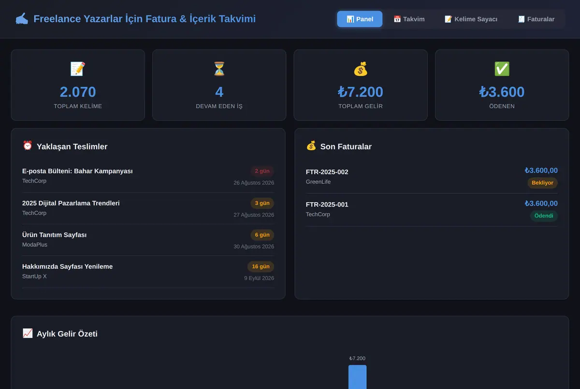Open the Kelime Sayacı tab
Screen dimensions: 580x389
click(x=471, y=19)
